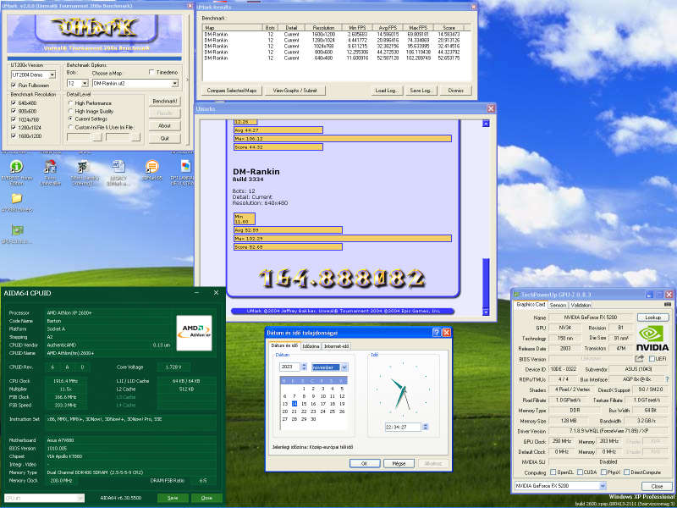Click the Save button in AIDA64 CPUID
The width and height of the screenshot is (677, 508).
pyautogui.click(x=173, y=498)
